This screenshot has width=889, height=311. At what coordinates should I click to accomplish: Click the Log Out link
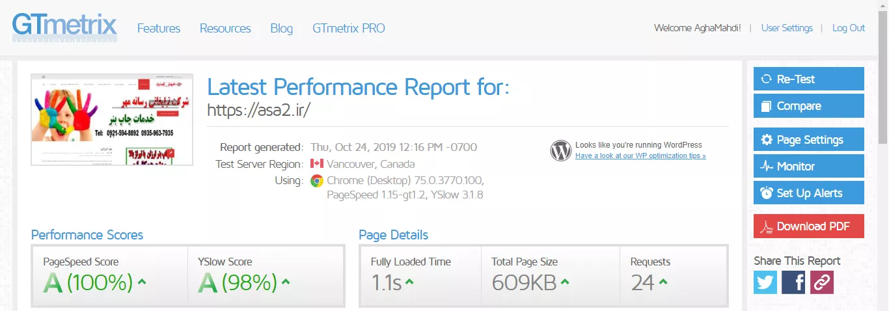[849, 28]
